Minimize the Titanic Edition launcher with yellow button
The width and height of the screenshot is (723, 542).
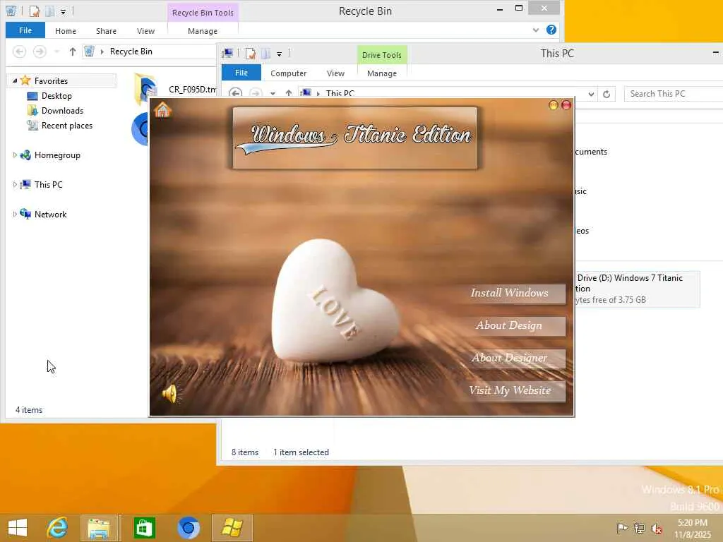(x=554, y=105)
